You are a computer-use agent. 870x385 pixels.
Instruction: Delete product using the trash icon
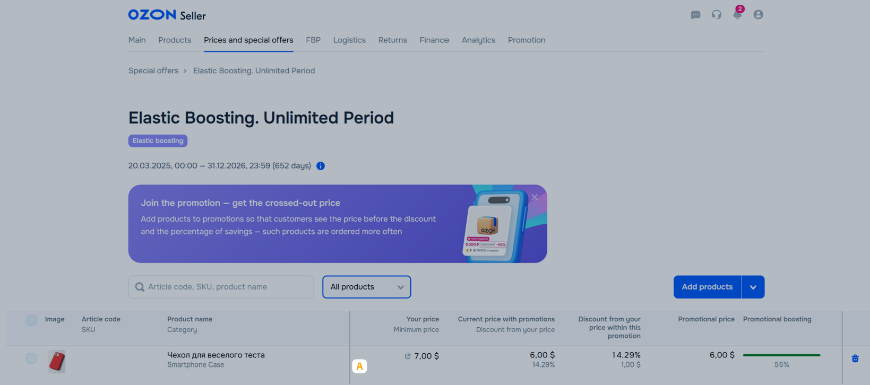tap(855, 358)
